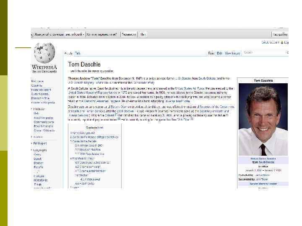Viewport: 302px width, 226px height.
Task: Click Tom Daschle portrait photo in infobox
Action: pyautogui.click(x=263, y=119)
